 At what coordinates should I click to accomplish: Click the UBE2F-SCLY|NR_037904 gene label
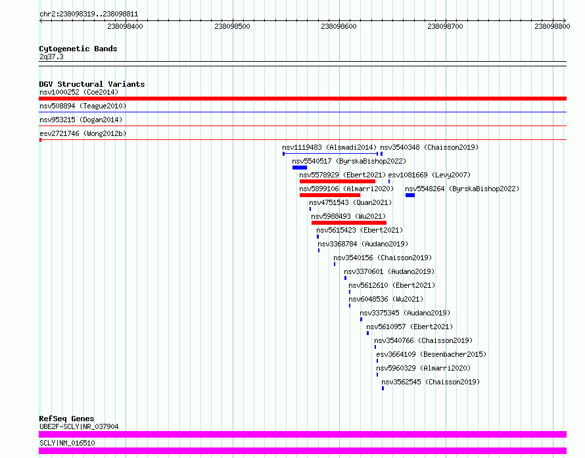(x=79, y=426)
